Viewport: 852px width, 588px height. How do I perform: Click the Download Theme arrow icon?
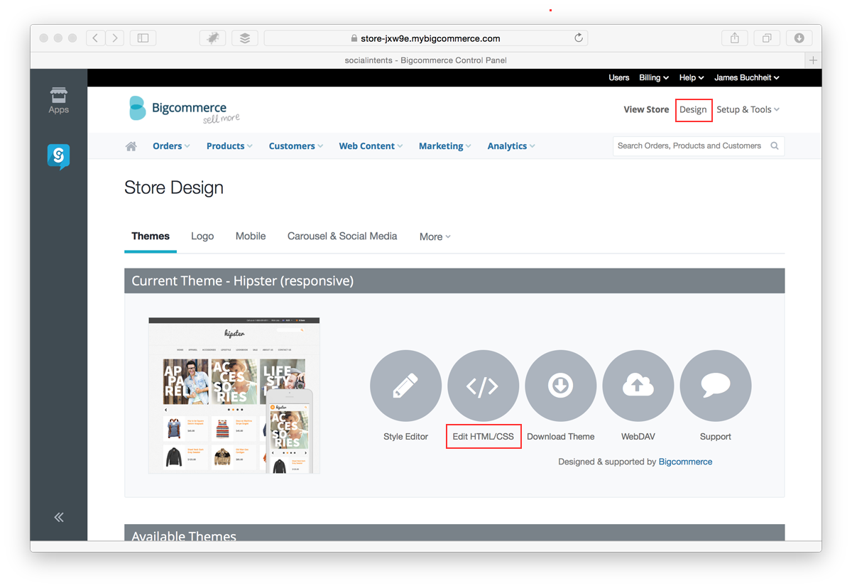tap(560, 386)
